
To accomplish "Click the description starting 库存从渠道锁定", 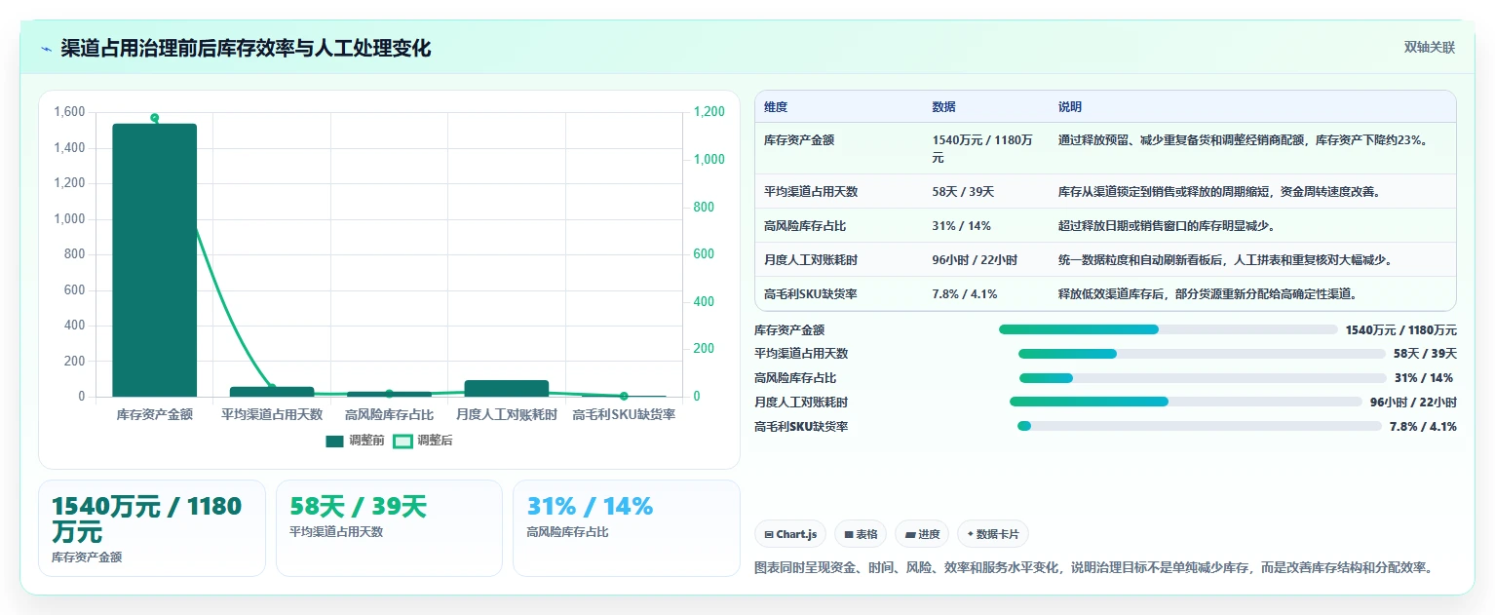I will point(1219,192).
